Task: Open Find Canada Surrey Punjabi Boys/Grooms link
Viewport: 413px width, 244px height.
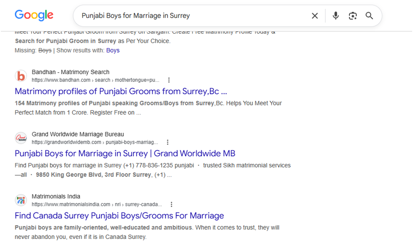Action: [x=119, y=216]
